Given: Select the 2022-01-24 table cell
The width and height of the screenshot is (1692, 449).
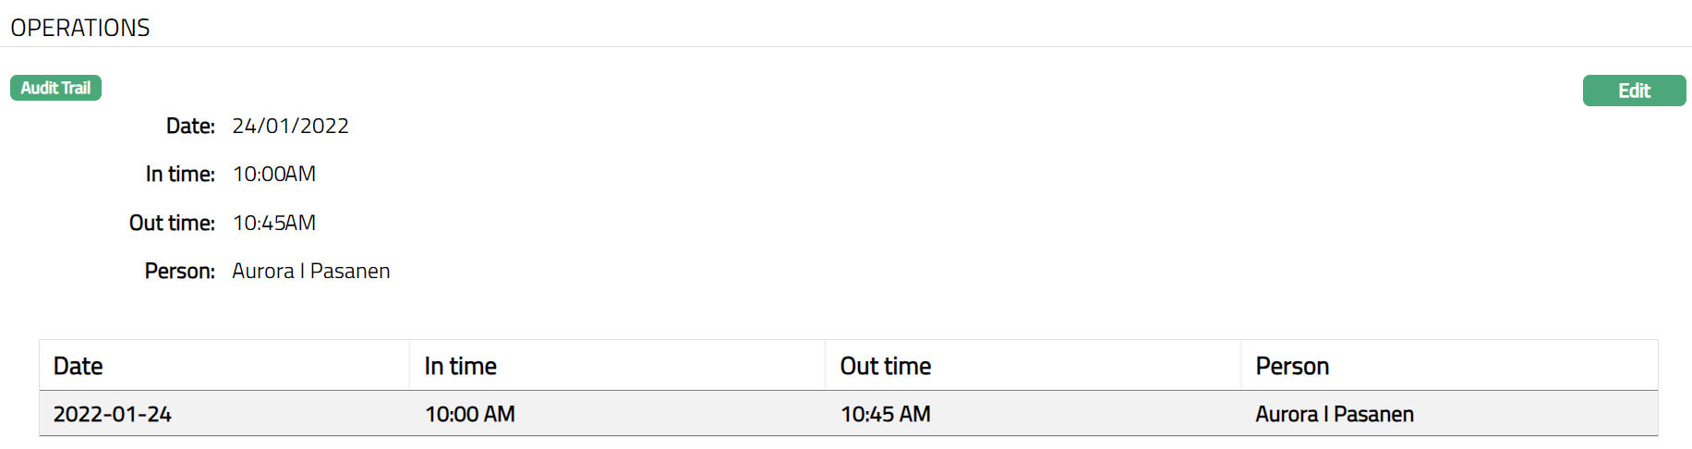Looking at the screenshot, I should [x=113, y=414].
